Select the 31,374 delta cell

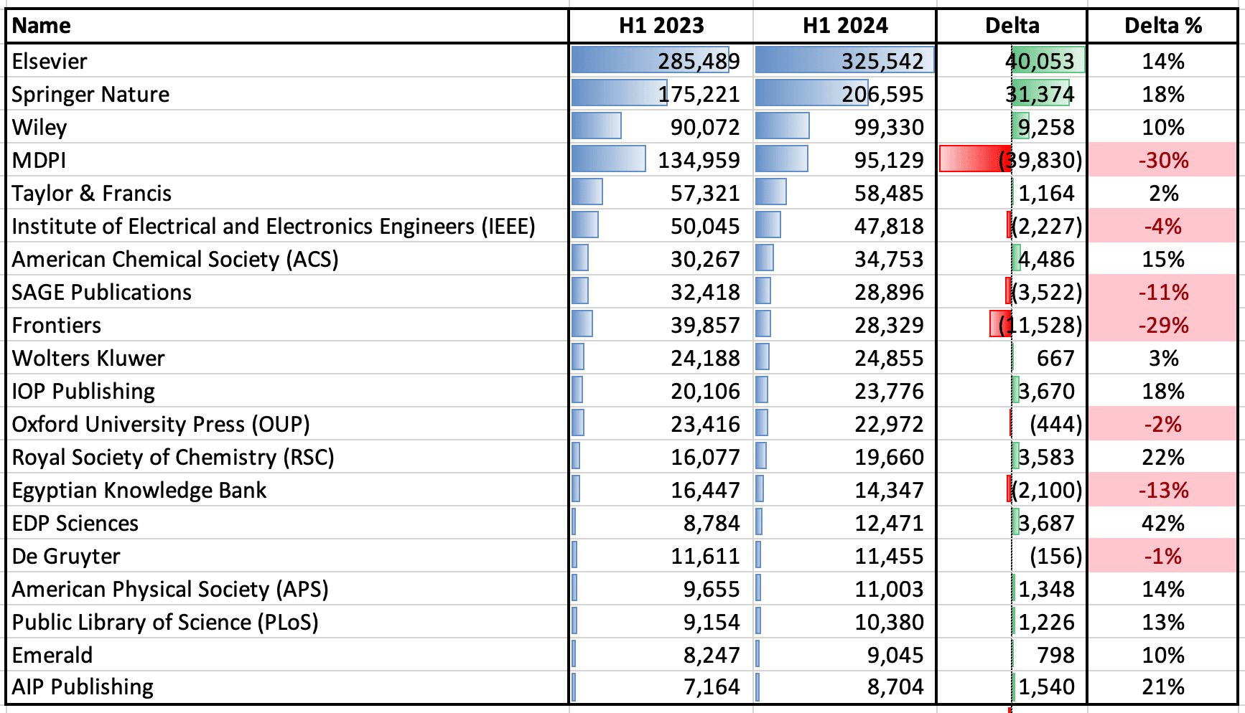[x=1012, y=94]
